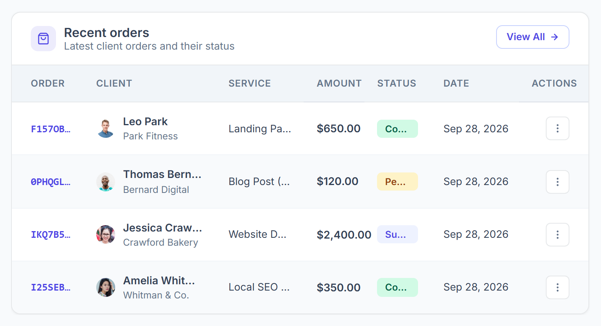Click the Landing Pa... service cell

(259, 129)
